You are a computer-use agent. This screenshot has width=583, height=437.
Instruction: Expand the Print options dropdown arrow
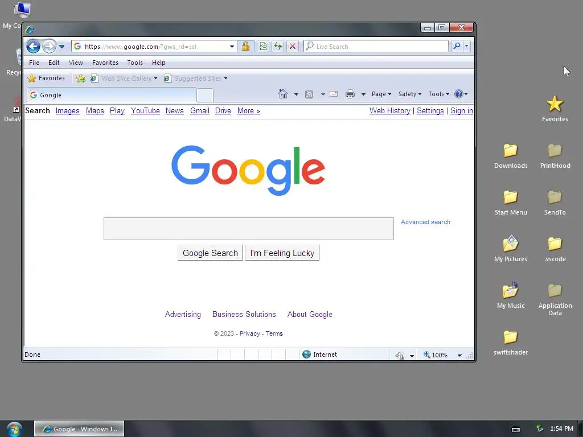click(363, 94)
